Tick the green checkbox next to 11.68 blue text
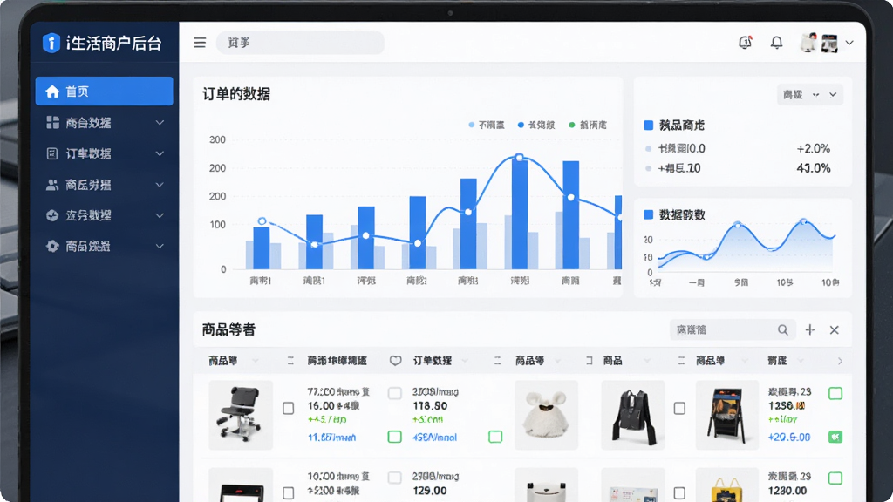The image size is (893, 502). (x=395, y=437)
